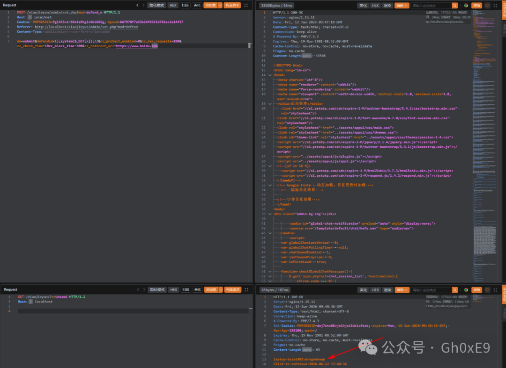Screen dimensions: 506x368
Task: Open 编码 dropdown in 33508bytes response panel
Action: point(402,6)
